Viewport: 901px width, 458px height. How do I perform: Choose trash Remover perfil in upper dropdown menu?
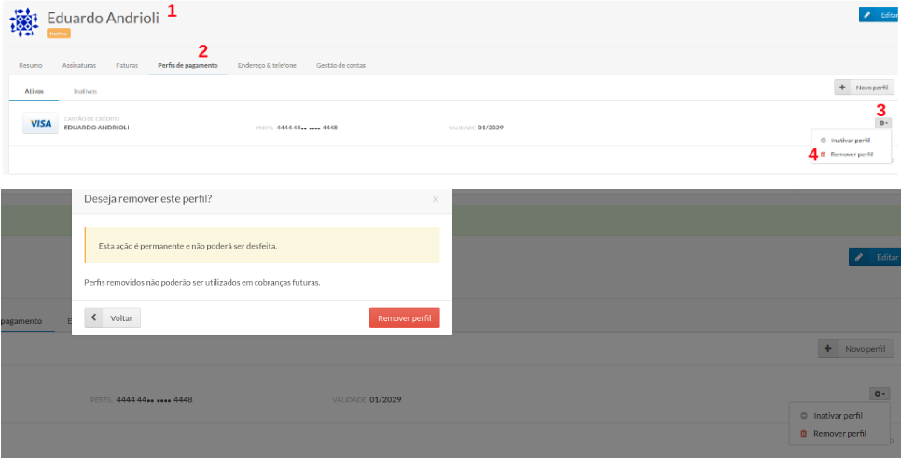pos(851,155)
